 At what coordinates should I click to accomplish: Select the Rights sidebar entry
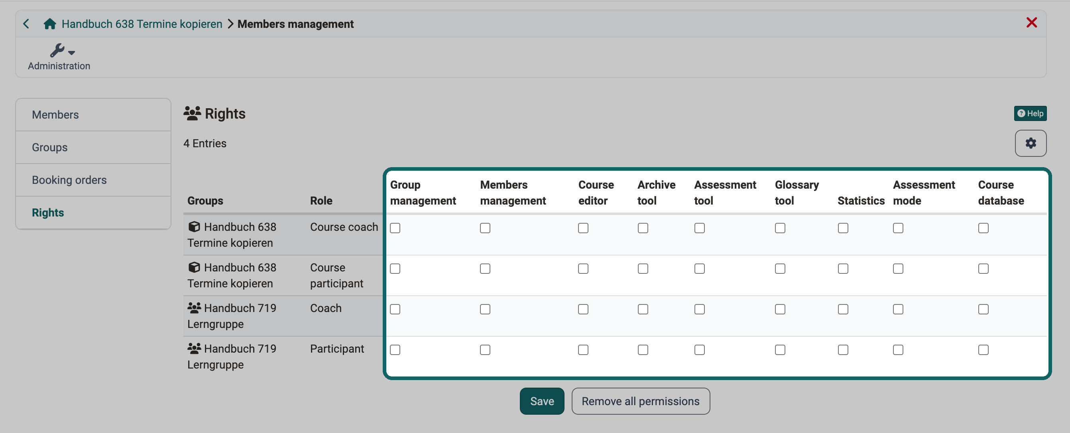(x=93, y=213)
